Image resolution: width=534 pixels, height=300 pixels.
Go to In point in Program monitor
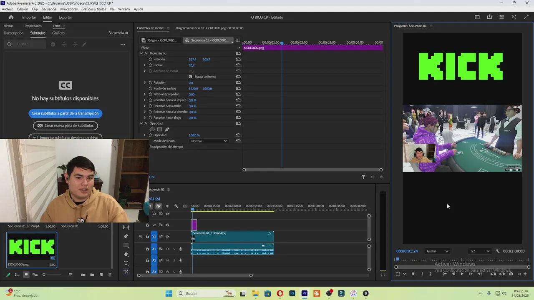click(x=444, y=274)
